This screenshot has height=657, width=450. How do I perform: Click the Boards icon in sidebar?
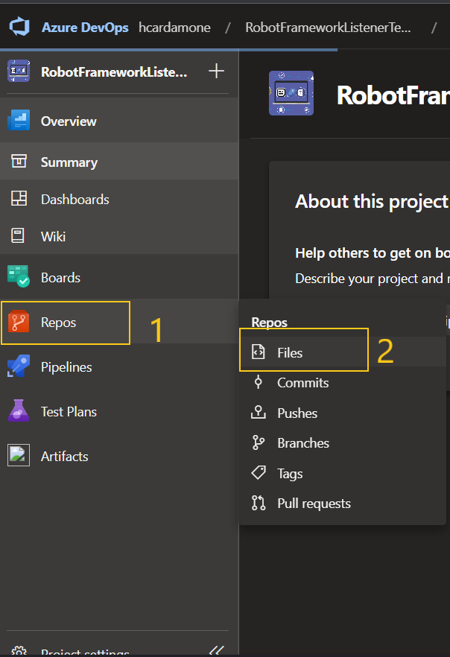pyautogui.click(x=19, y=277)
